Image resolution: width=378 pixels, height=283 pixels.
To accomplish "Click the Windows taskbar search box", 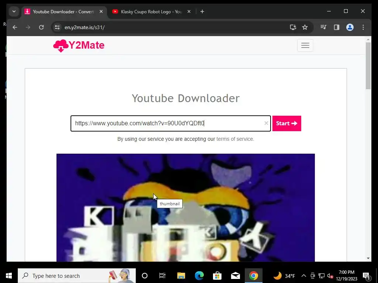I will [77, 276].
